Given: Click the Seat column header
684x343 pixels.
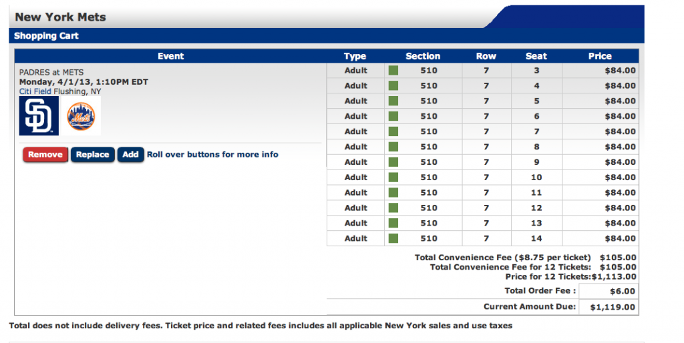Looking at the screenshot, I should (536, 56).
